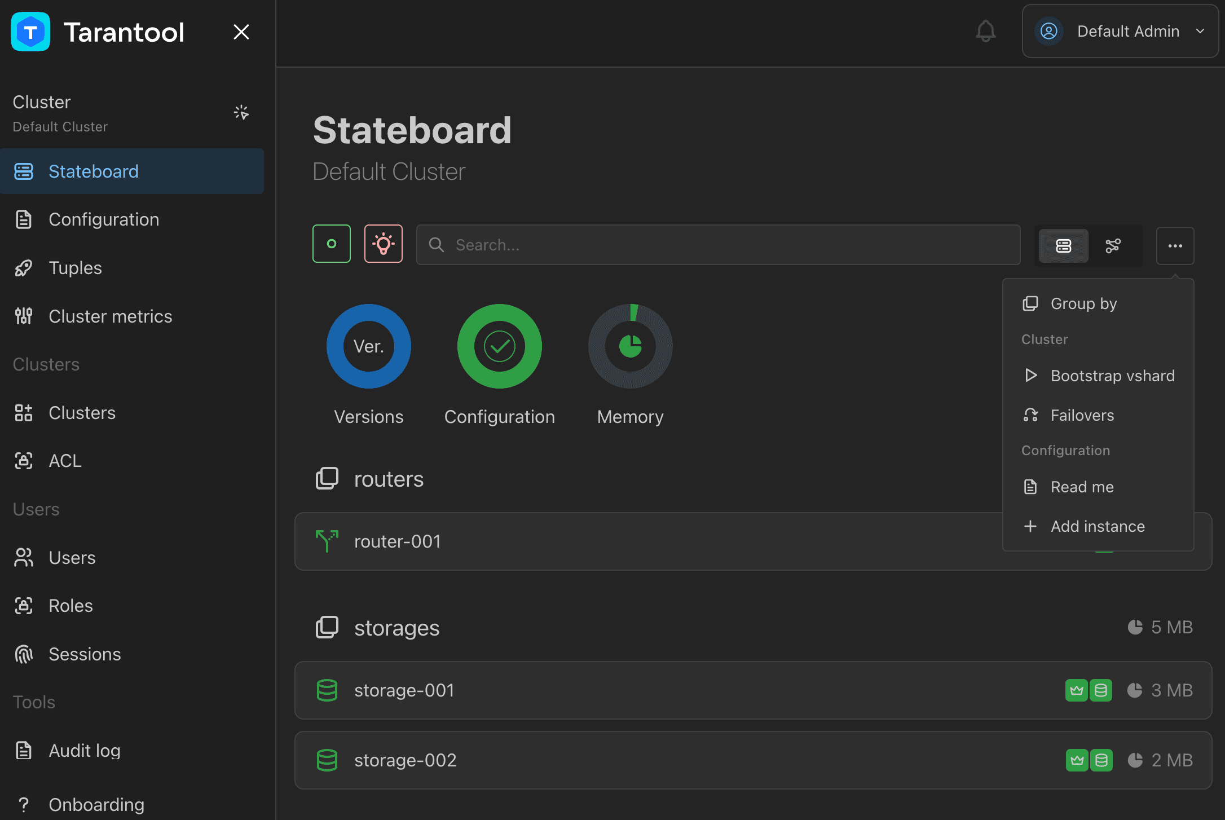Screen dimensions: 1225x820
Task: Open the notifications bell
Action: coord(985,31)
